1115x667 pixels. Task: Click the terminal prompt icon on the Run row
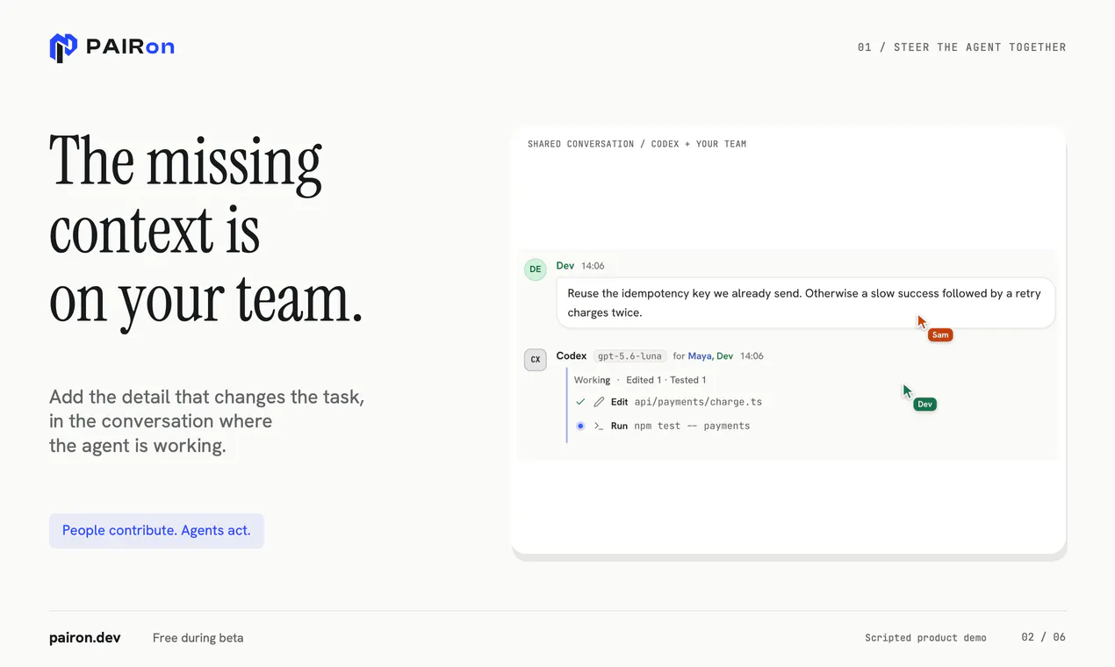pos(599,426)
